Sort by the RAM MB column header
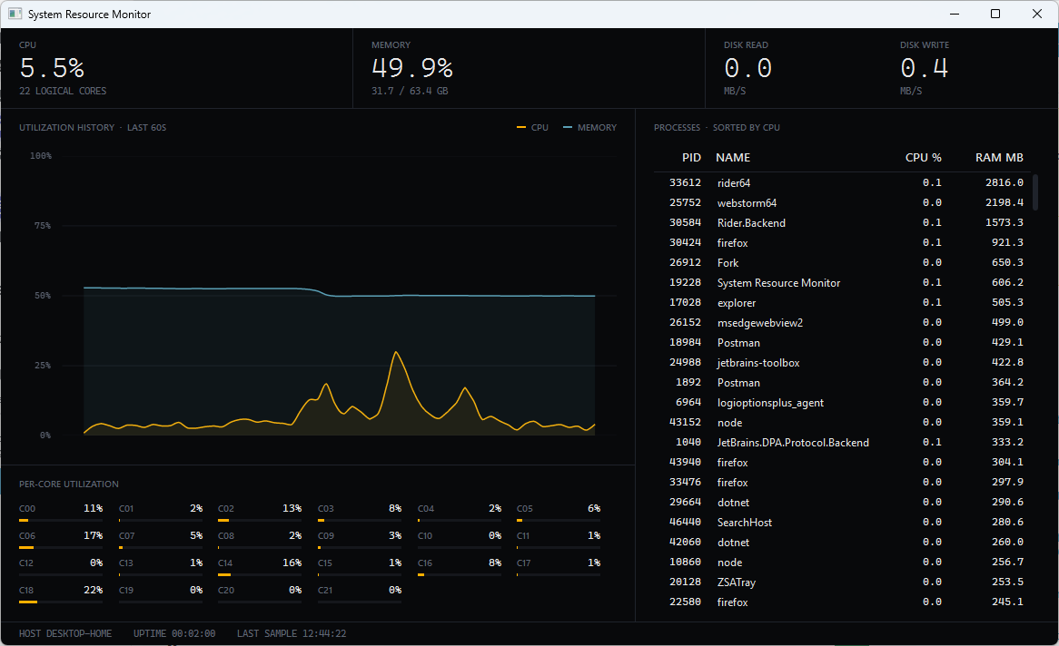This screenshot has height=646, width=1059. pyautogui.click(x=999, y=157)
